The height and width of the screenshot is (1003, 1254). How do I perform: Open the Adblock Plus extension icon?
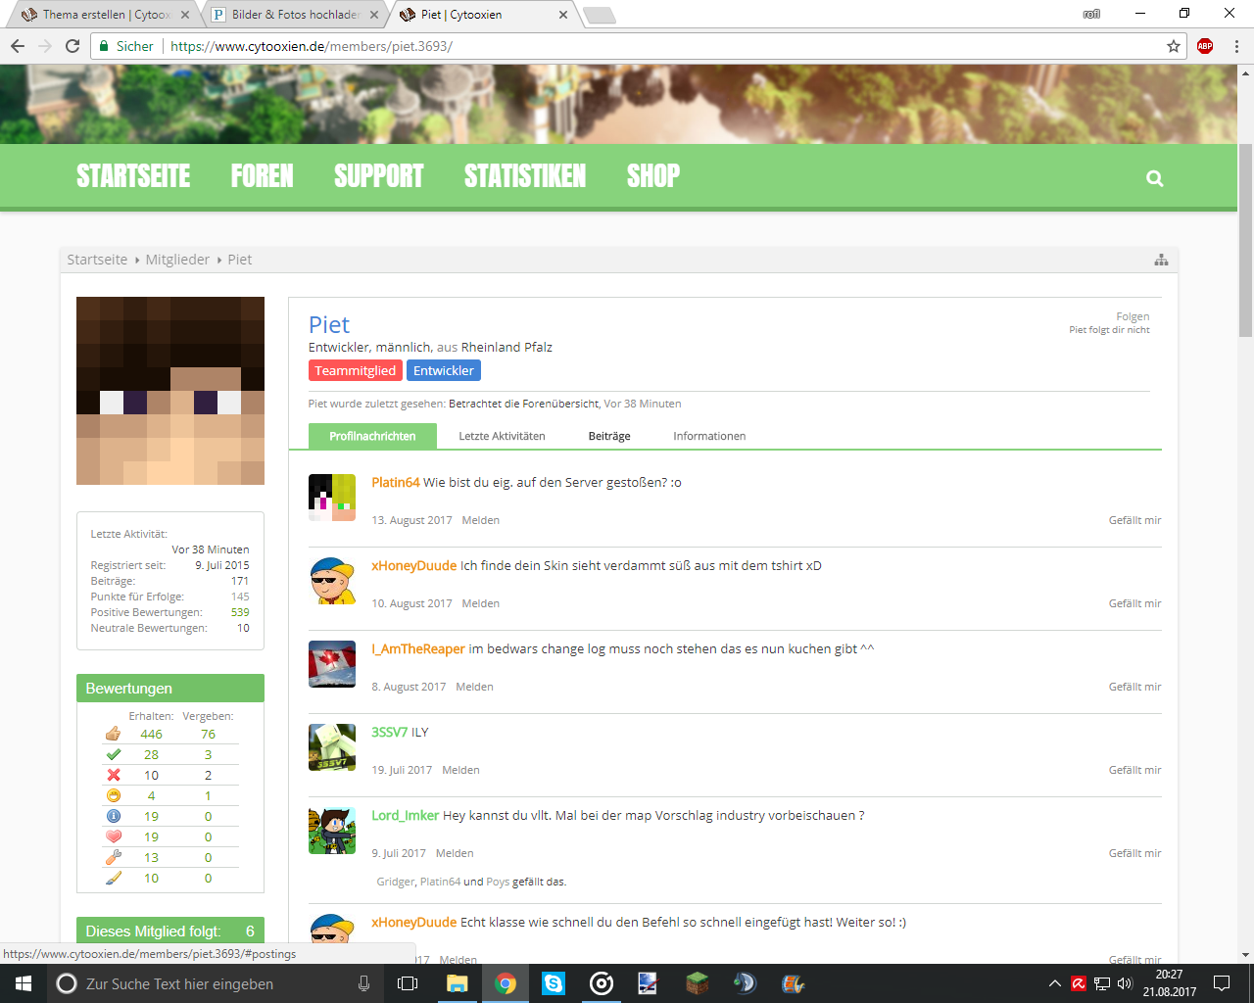(x=1205, y=46)
